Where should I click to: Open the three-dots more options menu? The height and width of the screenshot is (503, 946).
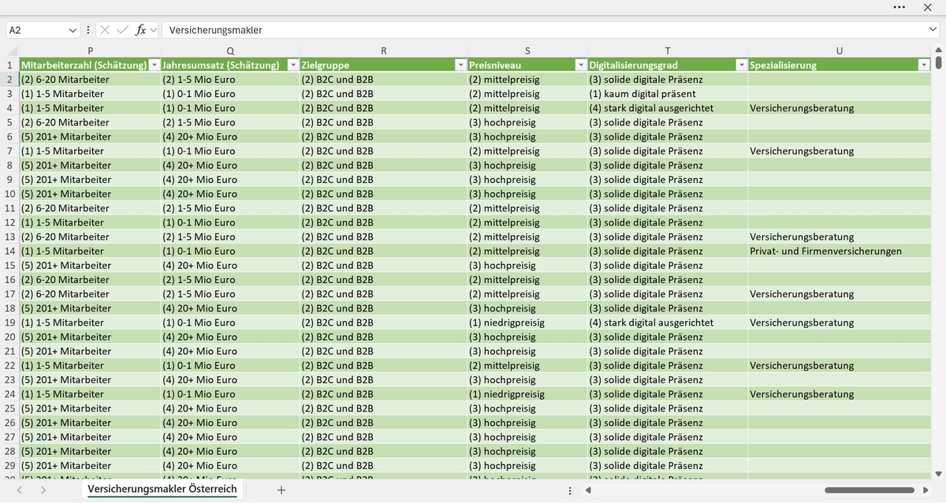click(899, 7)
